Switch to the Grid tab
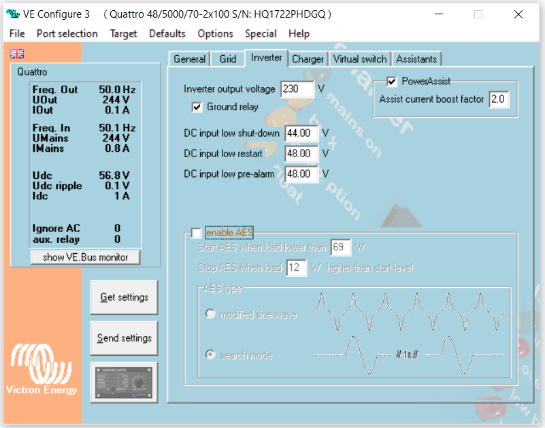545x428 pixels. click(228, 59)
